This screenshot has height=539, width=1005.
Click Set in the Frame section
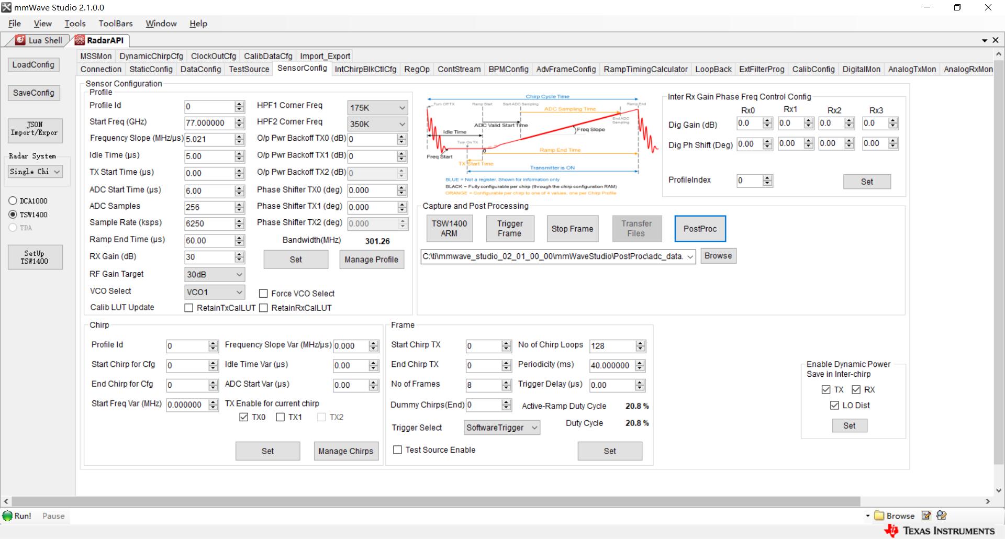click(x=610, y=451)
